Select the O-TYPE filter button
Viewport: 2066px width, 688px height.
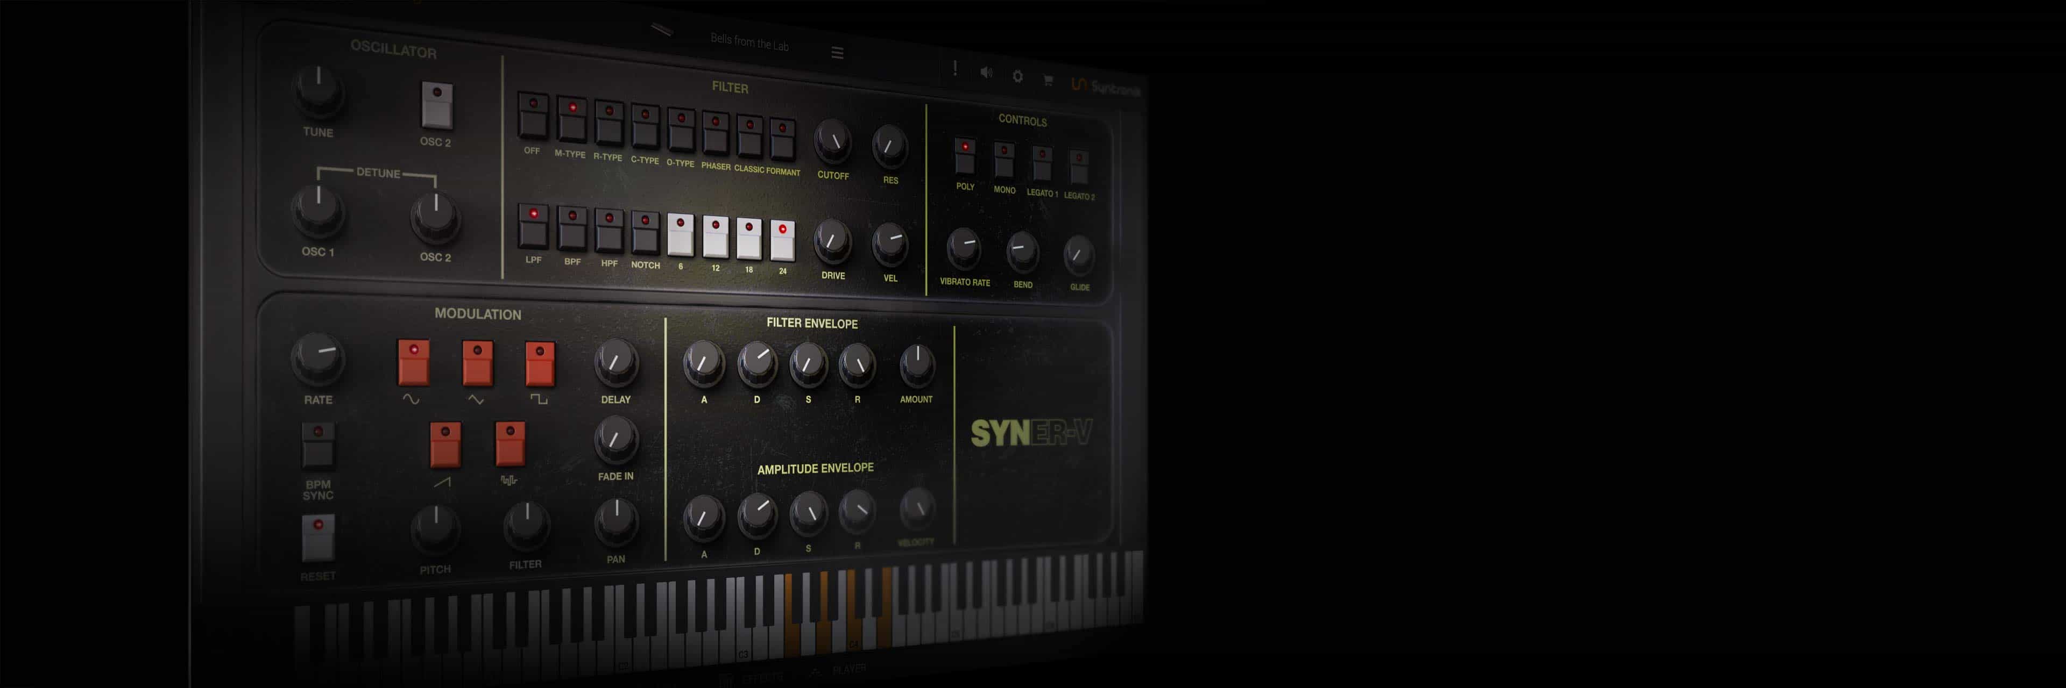coord(681,130)
